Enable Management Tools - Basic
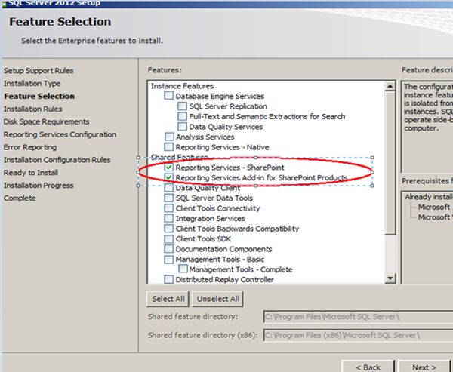Viewport: 453px width, 372px height. pos(168,259)
